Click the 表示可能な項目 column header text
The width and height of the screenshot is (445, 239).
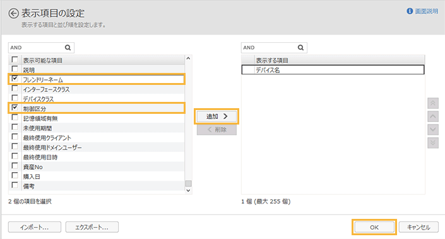[42, 60]
